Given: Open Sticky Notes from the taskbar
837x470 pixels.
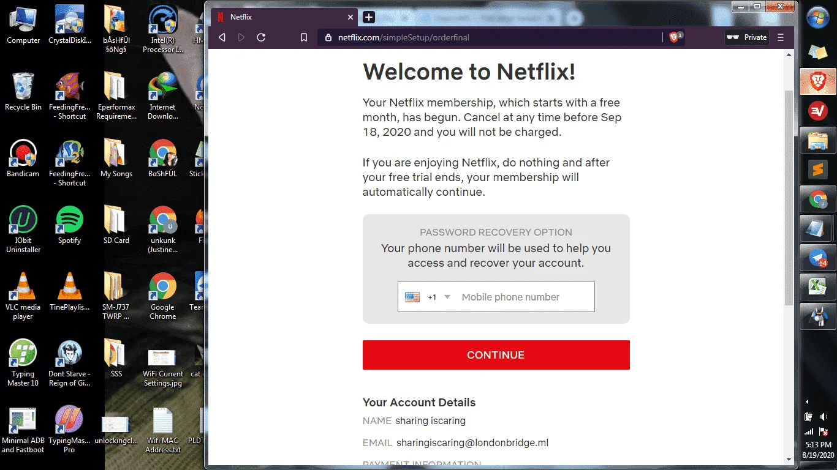Looking at the screenshot, I should click(x=818, y=52).
